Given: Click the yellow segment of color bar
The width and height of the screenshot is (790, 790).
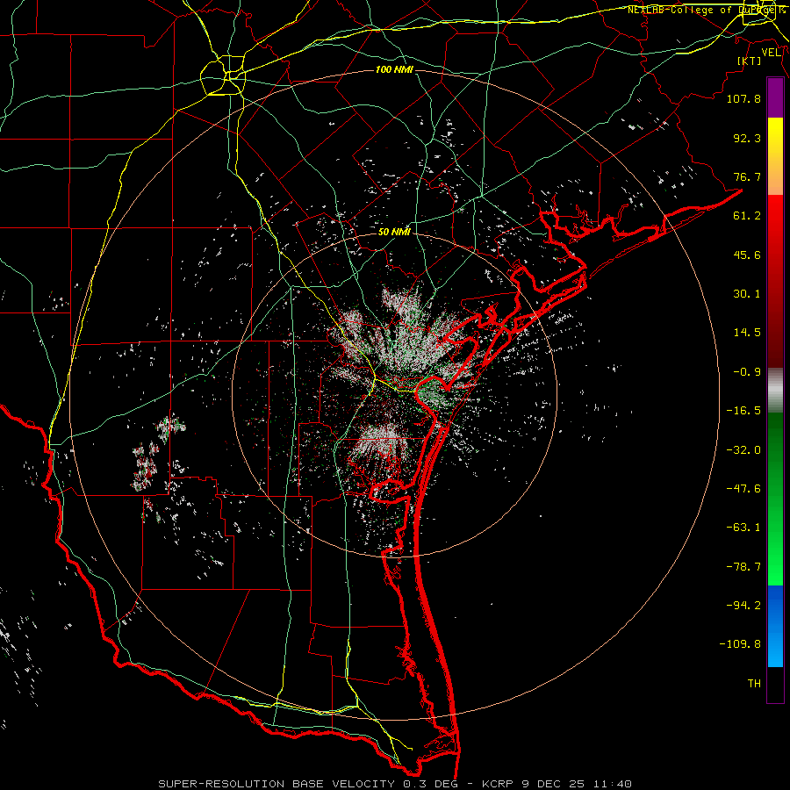Looking at the screenshot, I should [x=775, y=156].
